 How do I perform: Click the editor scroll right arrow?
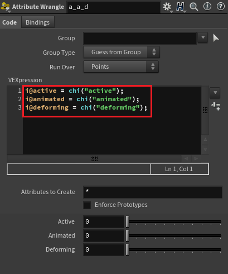pos(196,159)
